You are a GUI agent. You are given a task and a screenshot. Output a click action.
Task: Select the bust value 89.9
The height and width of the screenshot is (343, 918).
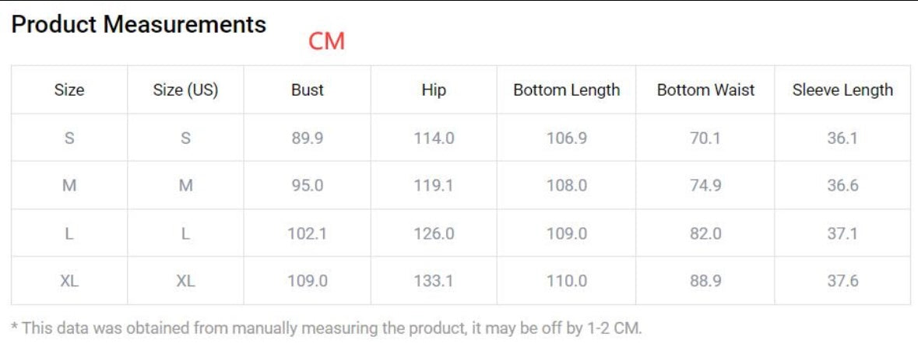[307, 138]
